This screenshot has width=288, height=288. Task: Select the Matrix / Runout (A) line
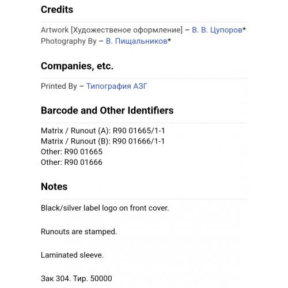103,131
